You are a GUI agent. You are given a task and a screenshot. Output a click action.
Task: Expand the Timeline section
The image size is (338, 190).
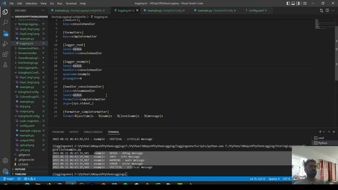coord(20,174)
